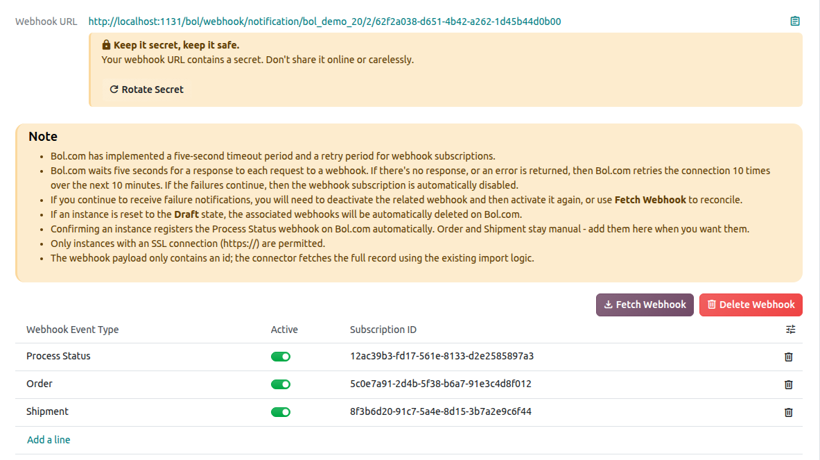The image size is (820, 460).
Task: Add a line to the webhook table
Action: coord(49,440)
